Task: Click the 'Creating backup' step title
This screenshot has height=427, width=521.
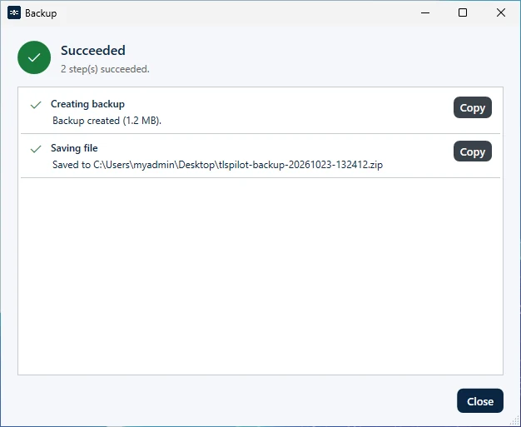Action: coord(87,104)
